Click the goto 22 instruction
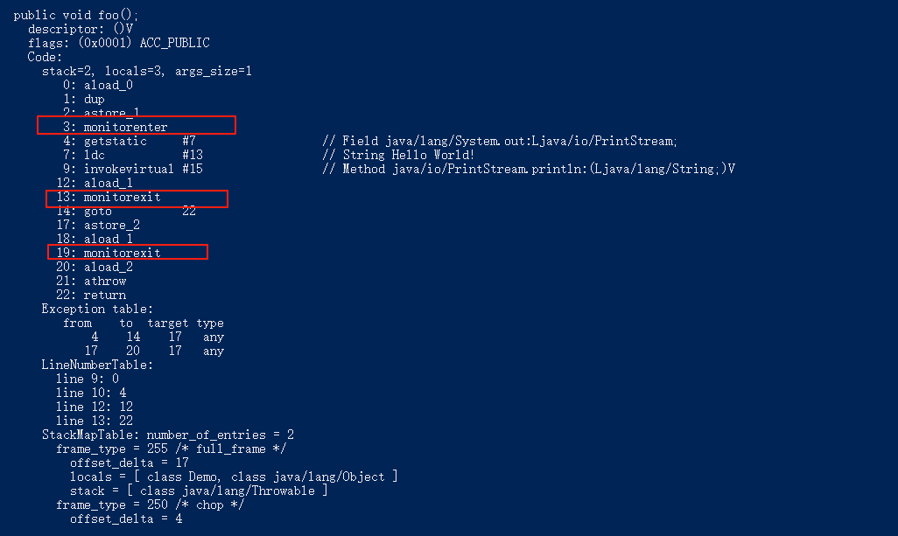Image resolution: width=898 pixels, height=536 pixels. pyautogui.click(x=126, y=211)
